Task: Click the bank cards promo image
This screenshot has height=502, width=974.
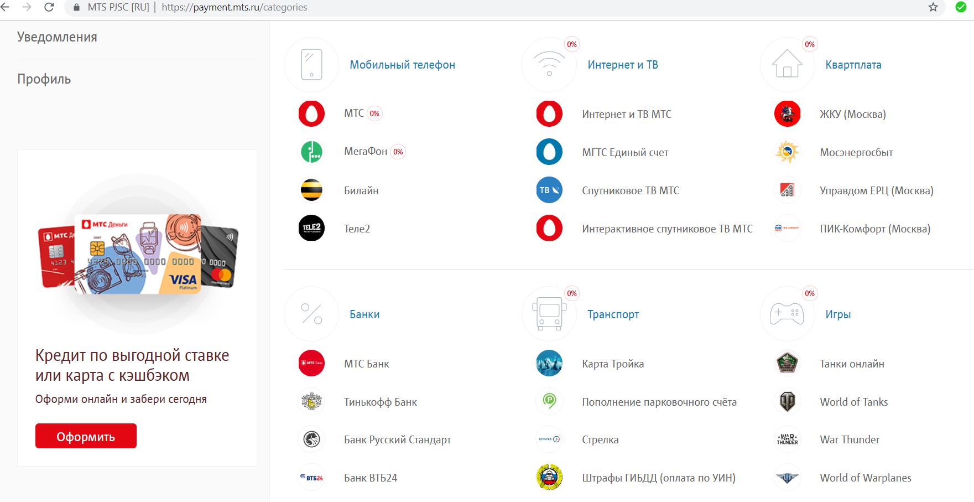Action: (137, 253)
